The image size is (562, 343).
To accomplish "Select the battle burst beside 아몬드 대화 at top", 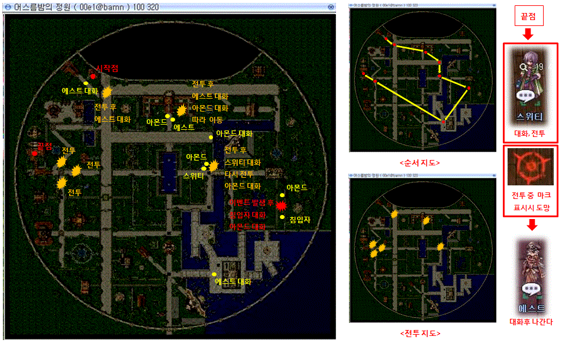I will tap(182, 110).
